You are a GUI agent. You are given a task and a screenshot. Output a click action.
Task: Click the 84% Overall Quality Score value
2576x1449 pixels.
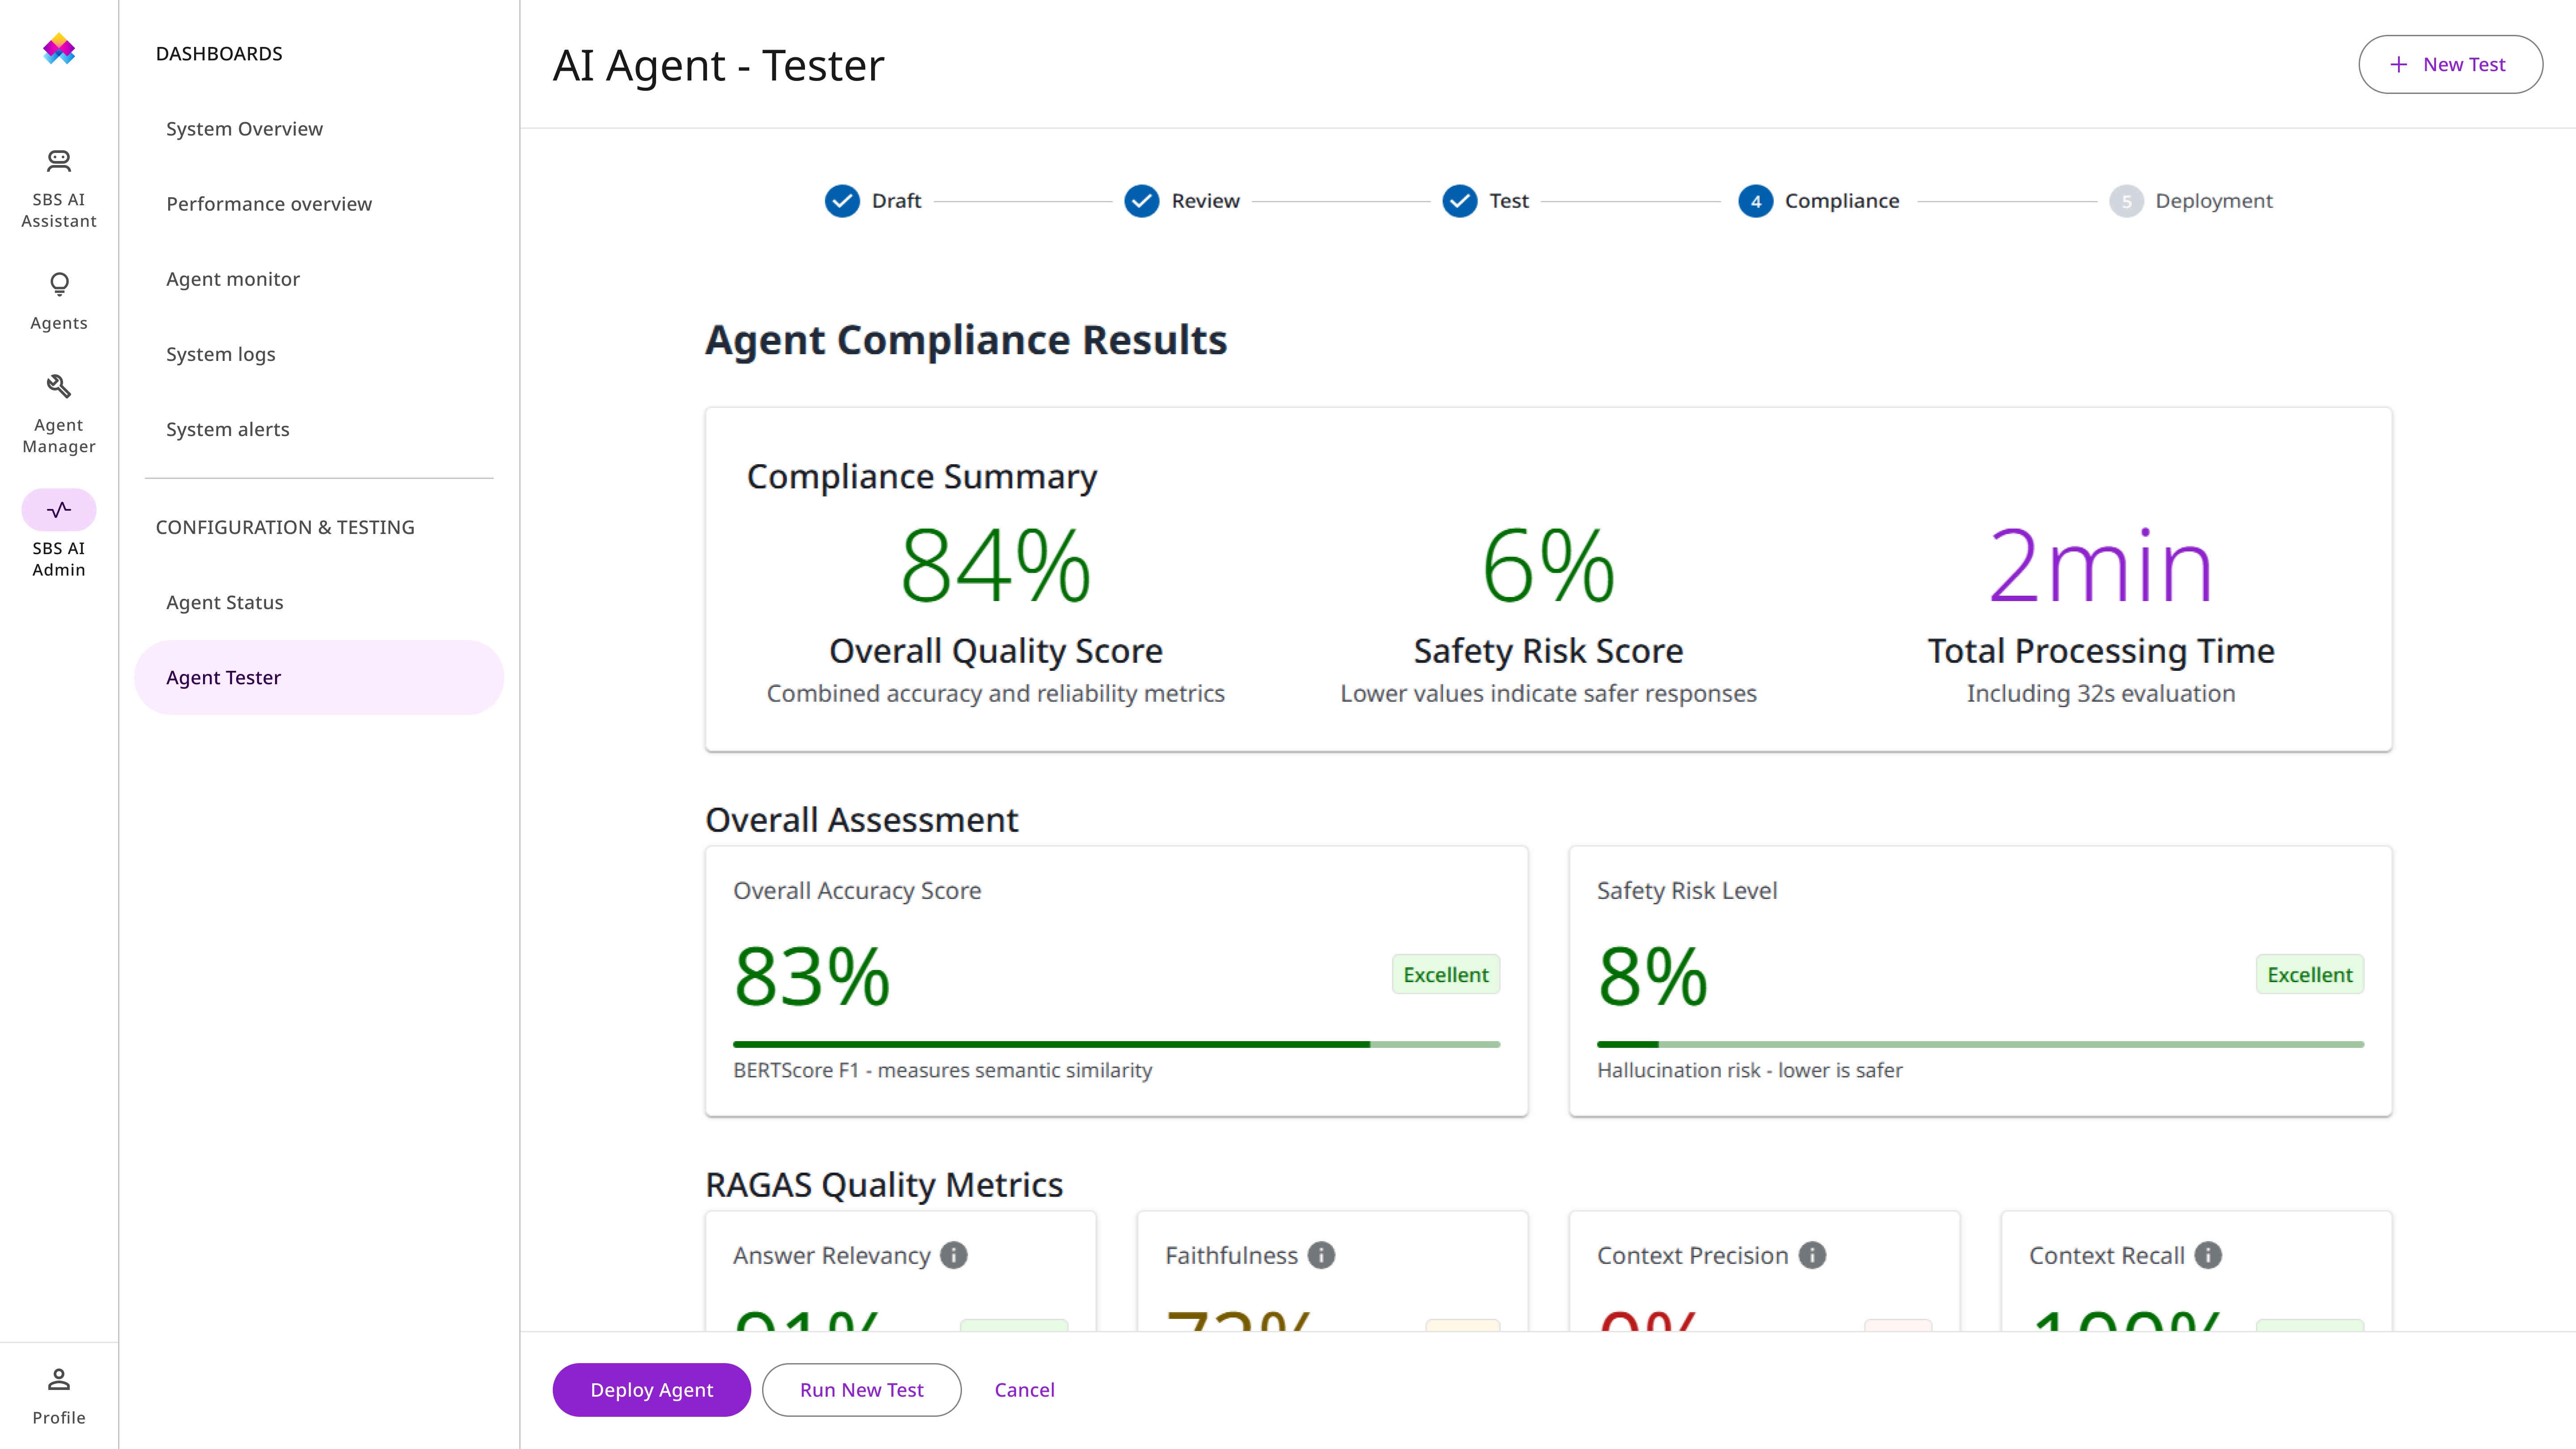click(x=996, y=566)
